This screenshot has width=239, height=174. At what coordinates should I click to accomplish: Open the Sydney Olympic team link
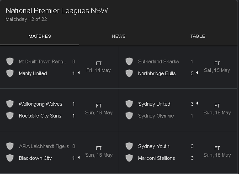point(156,116)
